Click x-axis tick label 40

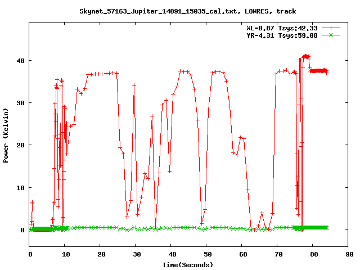tap(172, 254)
